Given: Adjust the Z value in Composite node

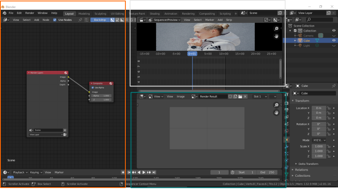Looking at the screenshot, I should tap(101, 100).
